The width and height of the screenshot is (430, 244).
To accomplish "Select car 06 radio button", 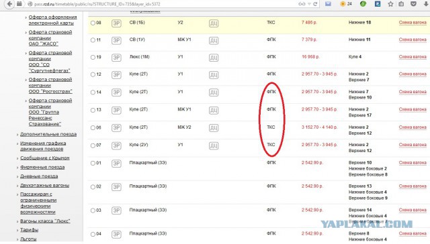I will [93, 128].
